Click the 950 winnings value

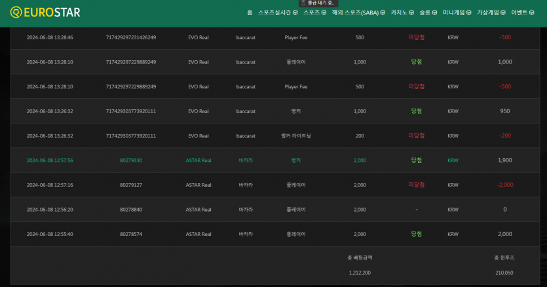tap(505, 111)
